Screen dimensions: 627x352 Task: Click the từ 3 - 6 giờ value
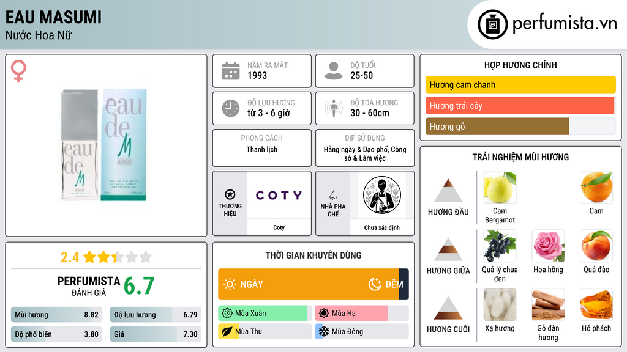[269, 113]
